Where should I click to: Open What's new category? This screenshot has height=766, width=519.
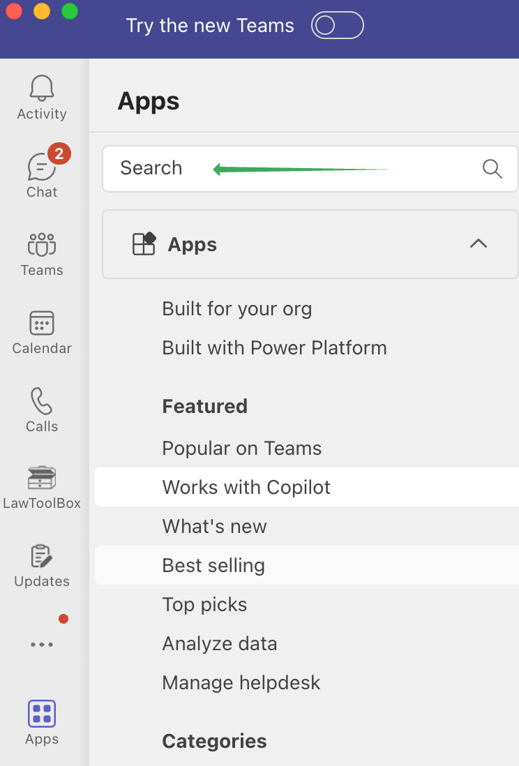215,527
